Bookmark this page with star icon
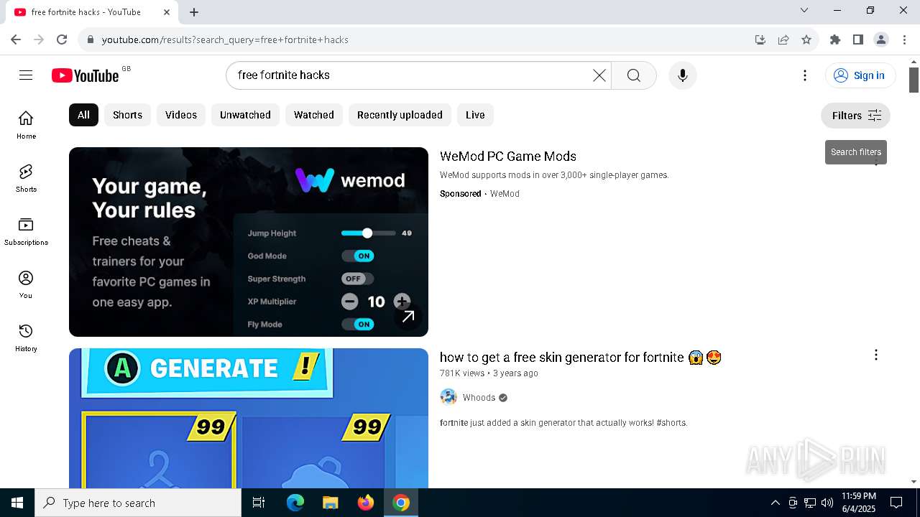Screen dimensions: 920x517 [806, 39]
